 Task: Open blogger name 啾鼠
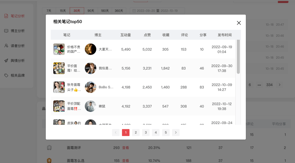(102, 106)
